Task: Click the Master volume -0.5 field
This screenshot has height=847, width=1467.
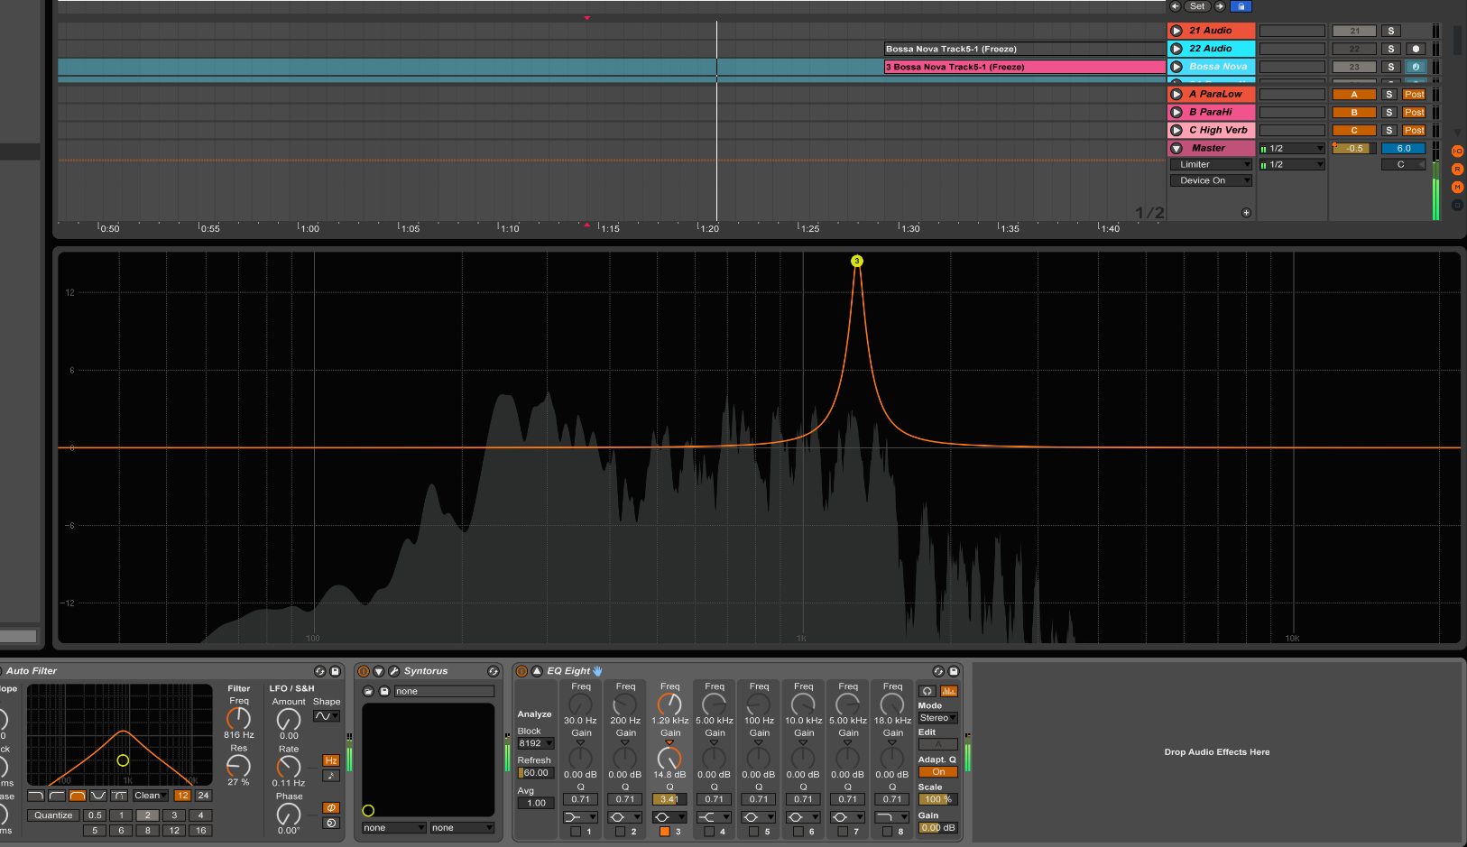Action: click(x=1354, y=148)
